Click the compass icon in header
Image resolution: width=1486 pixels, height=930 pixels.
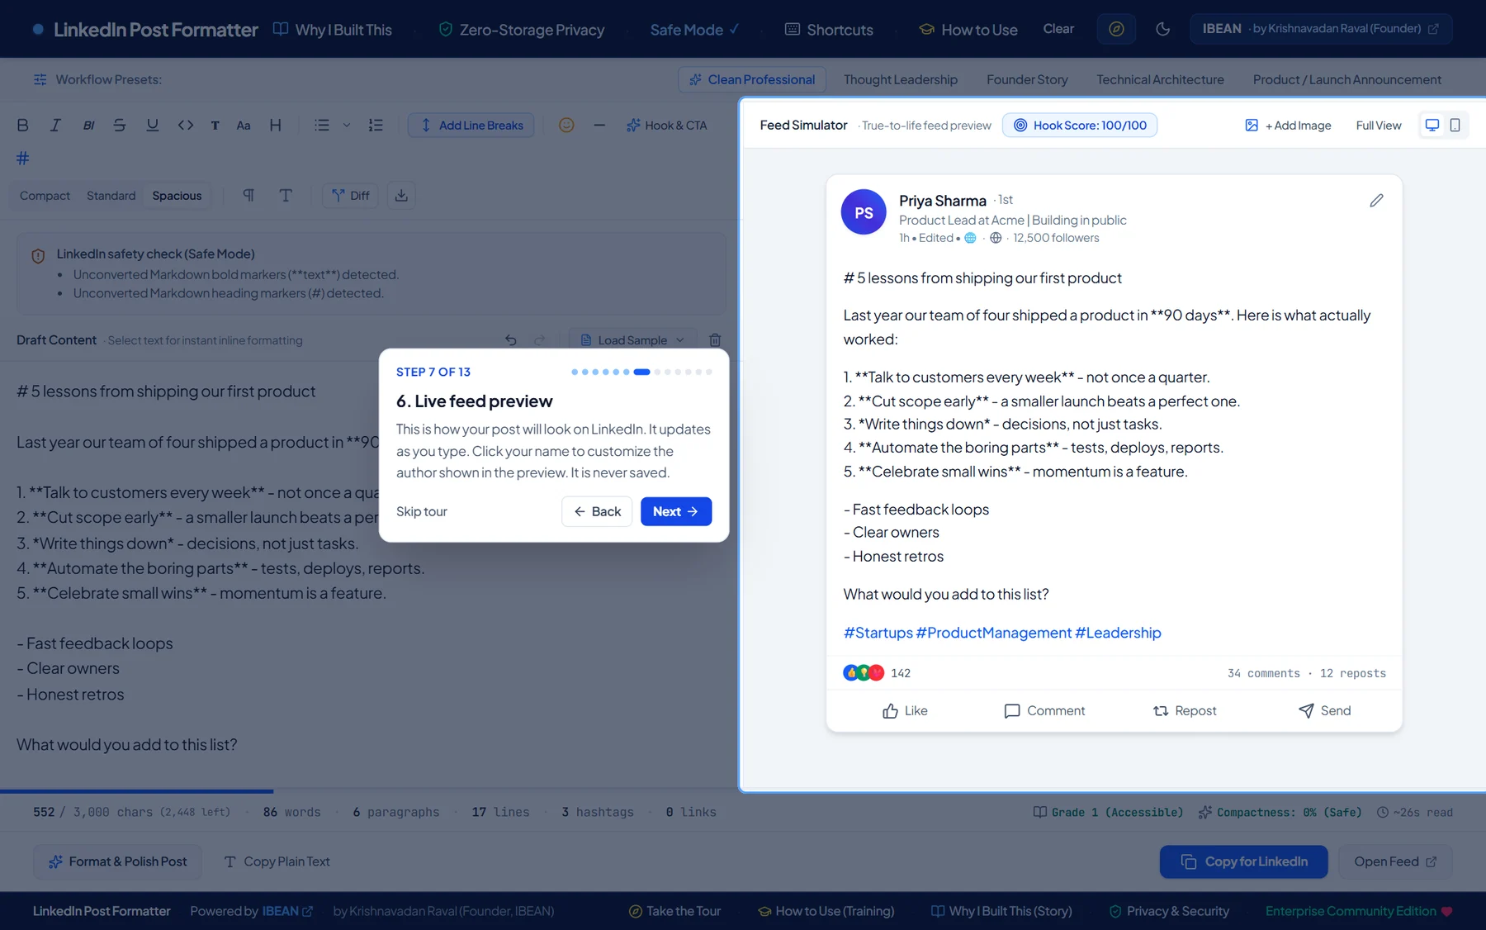[x=1116, y=29]
